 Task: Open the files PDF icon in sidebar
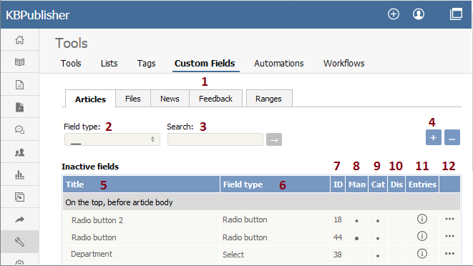(x=19, y=107)
